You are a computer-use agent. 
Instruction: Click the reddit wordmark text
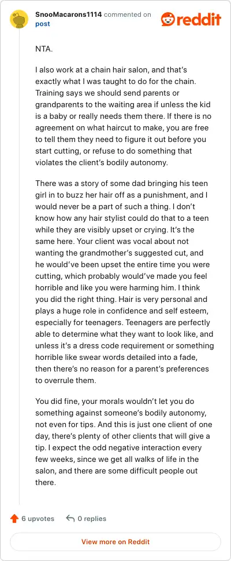tap(199, 19)
